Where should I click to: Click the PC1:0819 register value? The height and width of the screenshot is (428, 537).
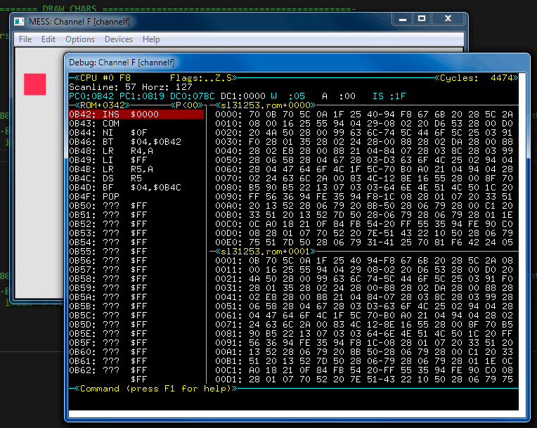[142, 96]
